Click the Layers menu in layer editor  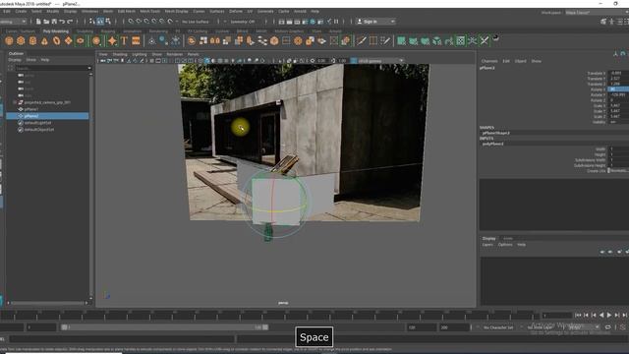pos(487,245)
